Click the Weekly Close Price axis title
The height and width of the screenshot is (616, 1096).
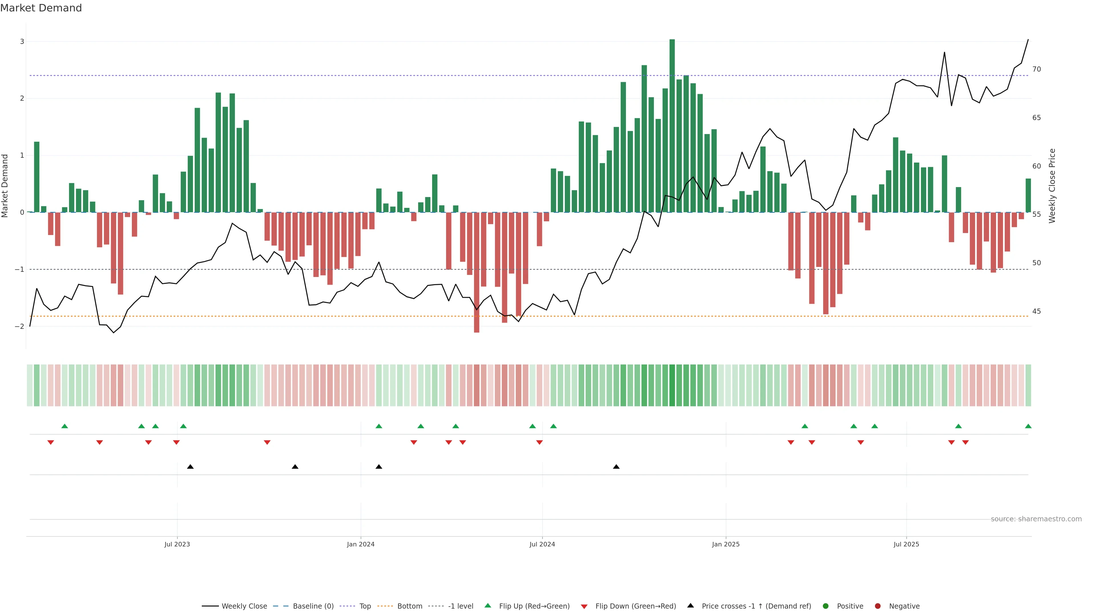pyautogui.click(x=1052, y=186)
